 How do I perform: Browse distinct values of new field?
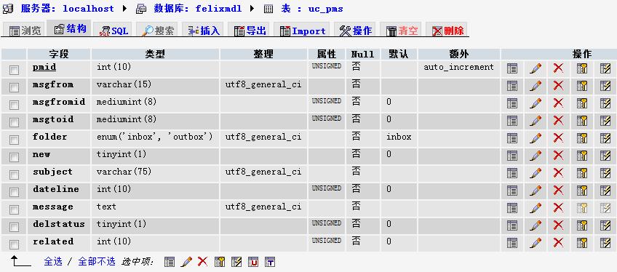pos(512,156)
